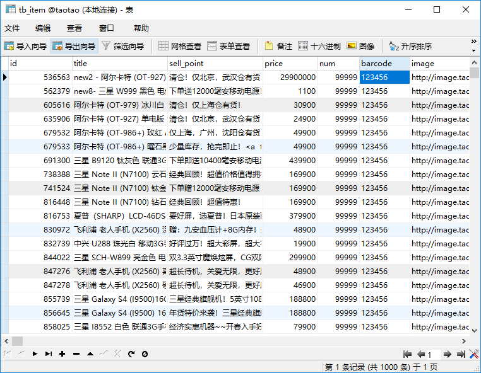Select title cell 阿尔卡特 (OT-979) 冰川白

click(120, 105)
